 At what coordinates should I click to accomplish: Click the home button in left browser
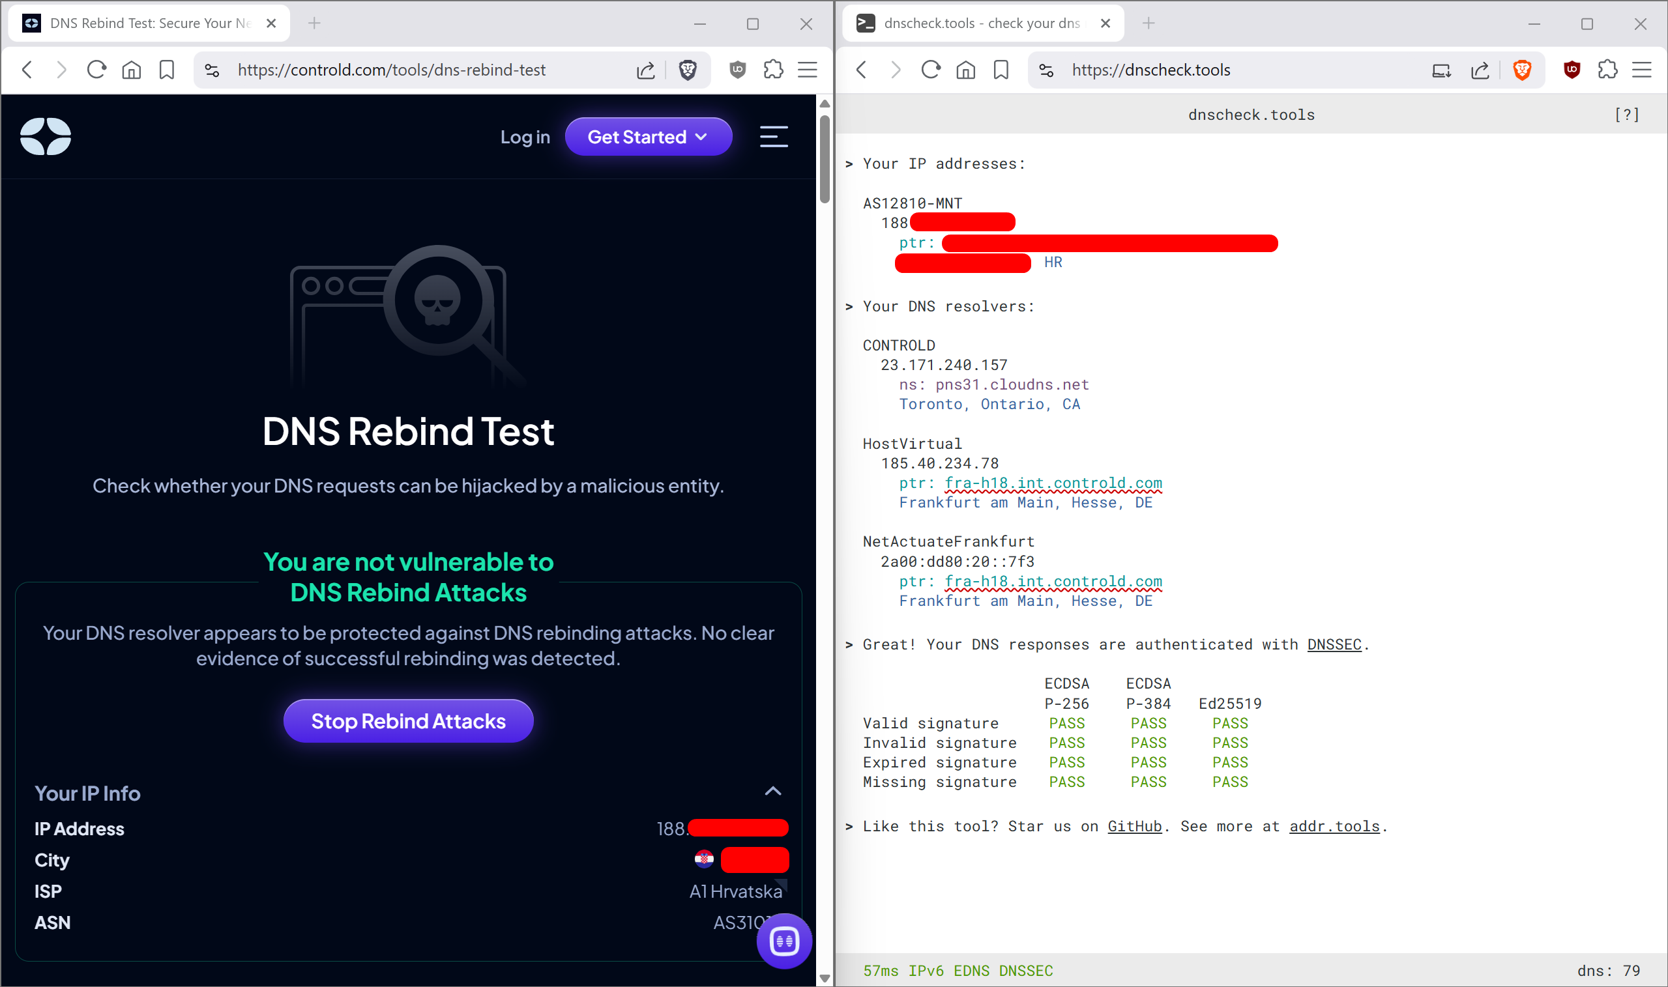tap(132, 70)
